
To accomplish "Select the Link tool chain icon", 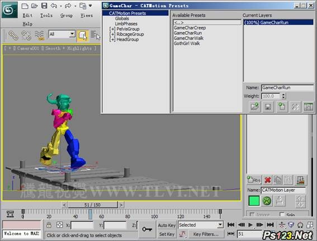I will click(13, 35).
